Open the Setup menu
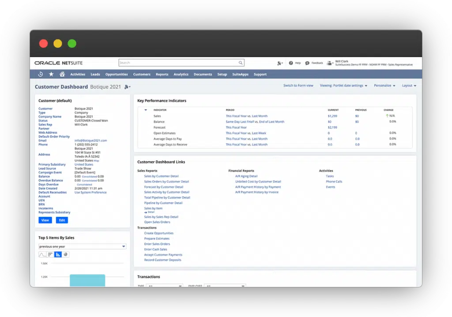This screenshot has height=317, width=452. pyautogui.click(x=222, y=75)
